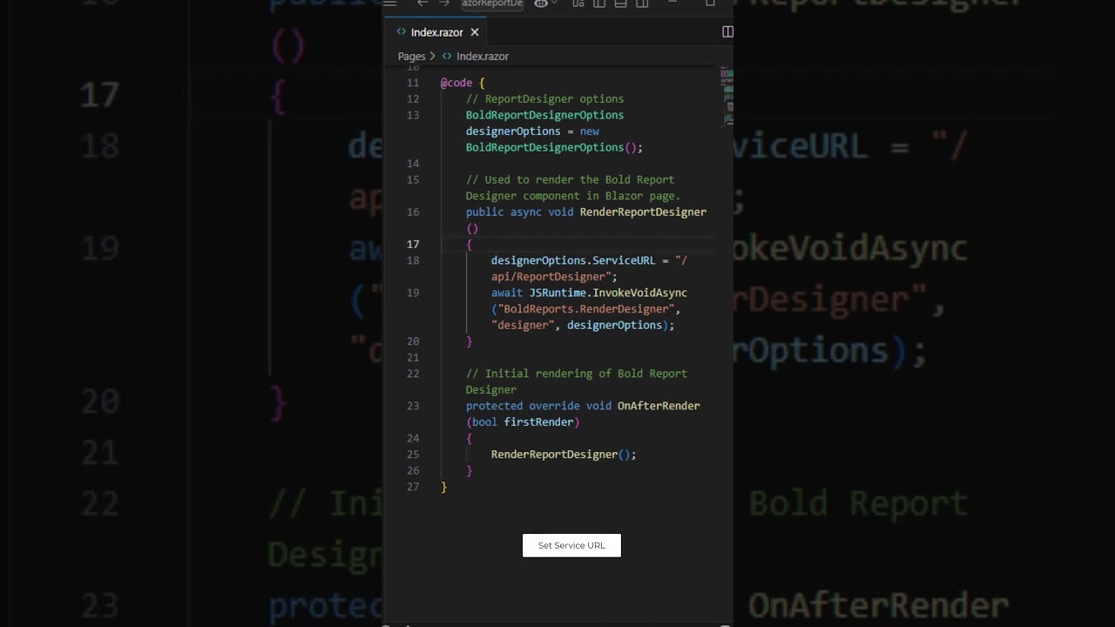The width and height of the screenshot is (1115, 627).
Task: Close the Index.razor tab
Action: 475,32
